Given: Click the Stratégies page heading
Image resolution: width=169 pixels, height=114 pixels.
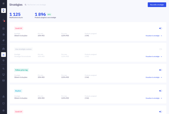Looking at the screenshot, I should coord(16,5).
